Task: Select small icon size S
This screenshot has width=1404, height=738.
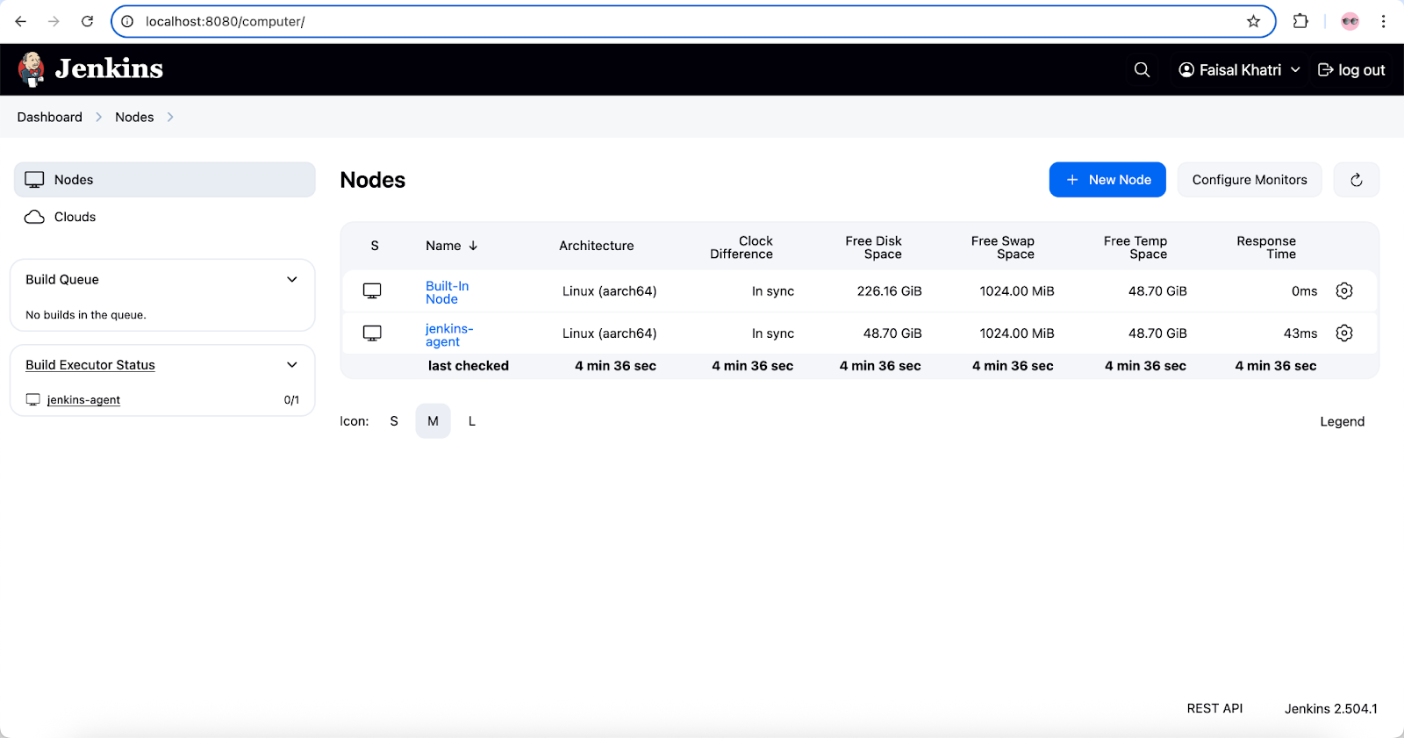Action: [394, 421]
